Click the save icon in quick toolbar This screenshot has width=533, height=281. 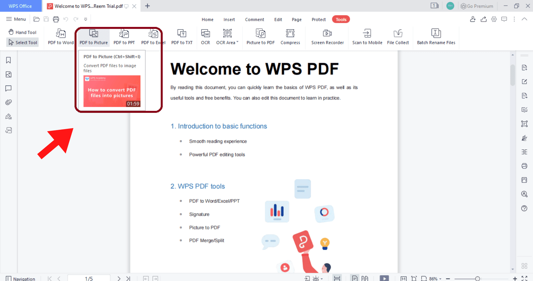(46, 19)
